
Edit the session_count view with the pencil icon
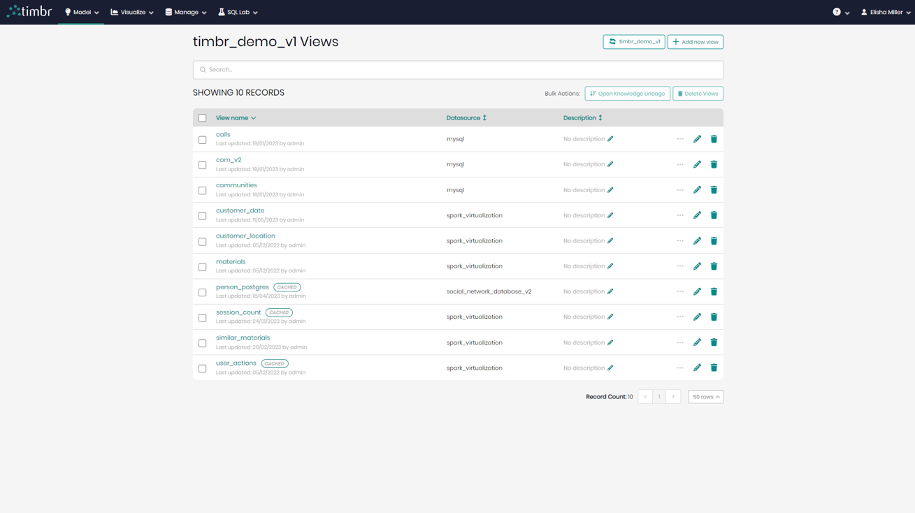(697, 317)
